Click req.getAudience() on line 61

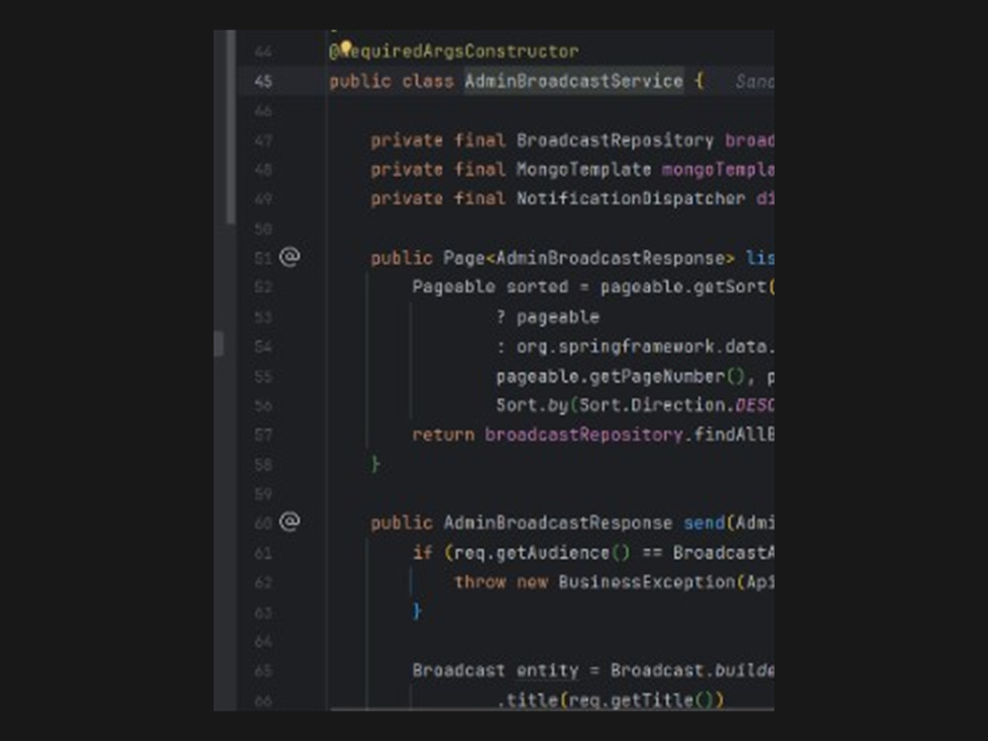click(541, 553)
